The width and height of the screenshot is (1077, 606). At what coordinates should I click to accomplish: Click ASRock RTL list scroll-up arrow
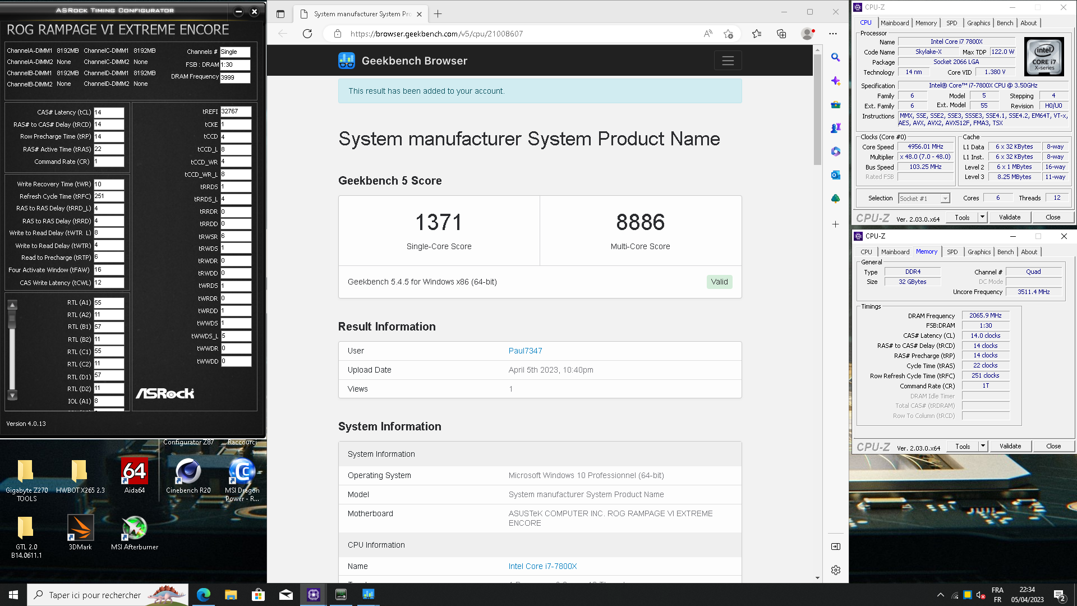coord(12,305)
